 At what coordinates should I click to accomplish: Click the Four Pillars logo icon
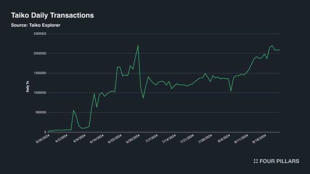pyautogui.click(x=256, y=161)
